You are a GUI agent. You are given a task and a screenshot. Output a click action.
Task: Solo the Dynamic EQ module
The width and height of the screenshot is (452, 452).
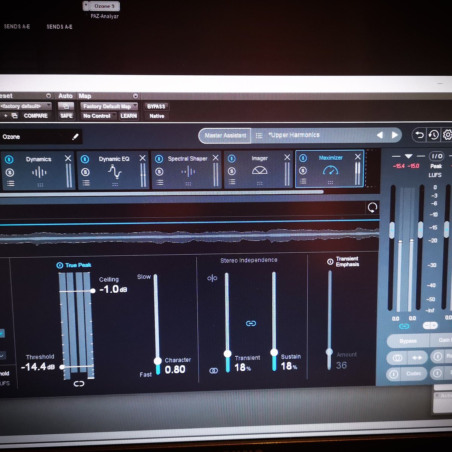pyautogui.click(x=86, y=172)
